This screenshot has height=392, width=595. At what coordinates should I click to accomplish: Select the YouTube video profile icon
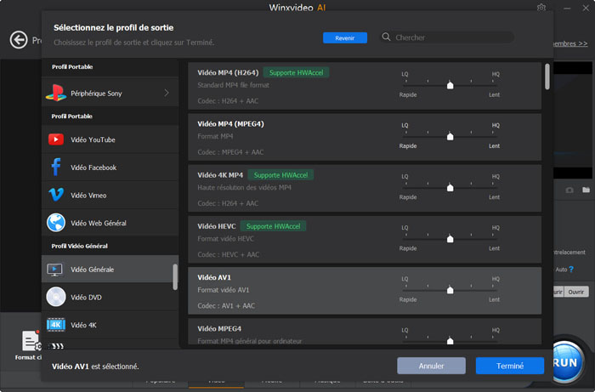coord(56,139)
